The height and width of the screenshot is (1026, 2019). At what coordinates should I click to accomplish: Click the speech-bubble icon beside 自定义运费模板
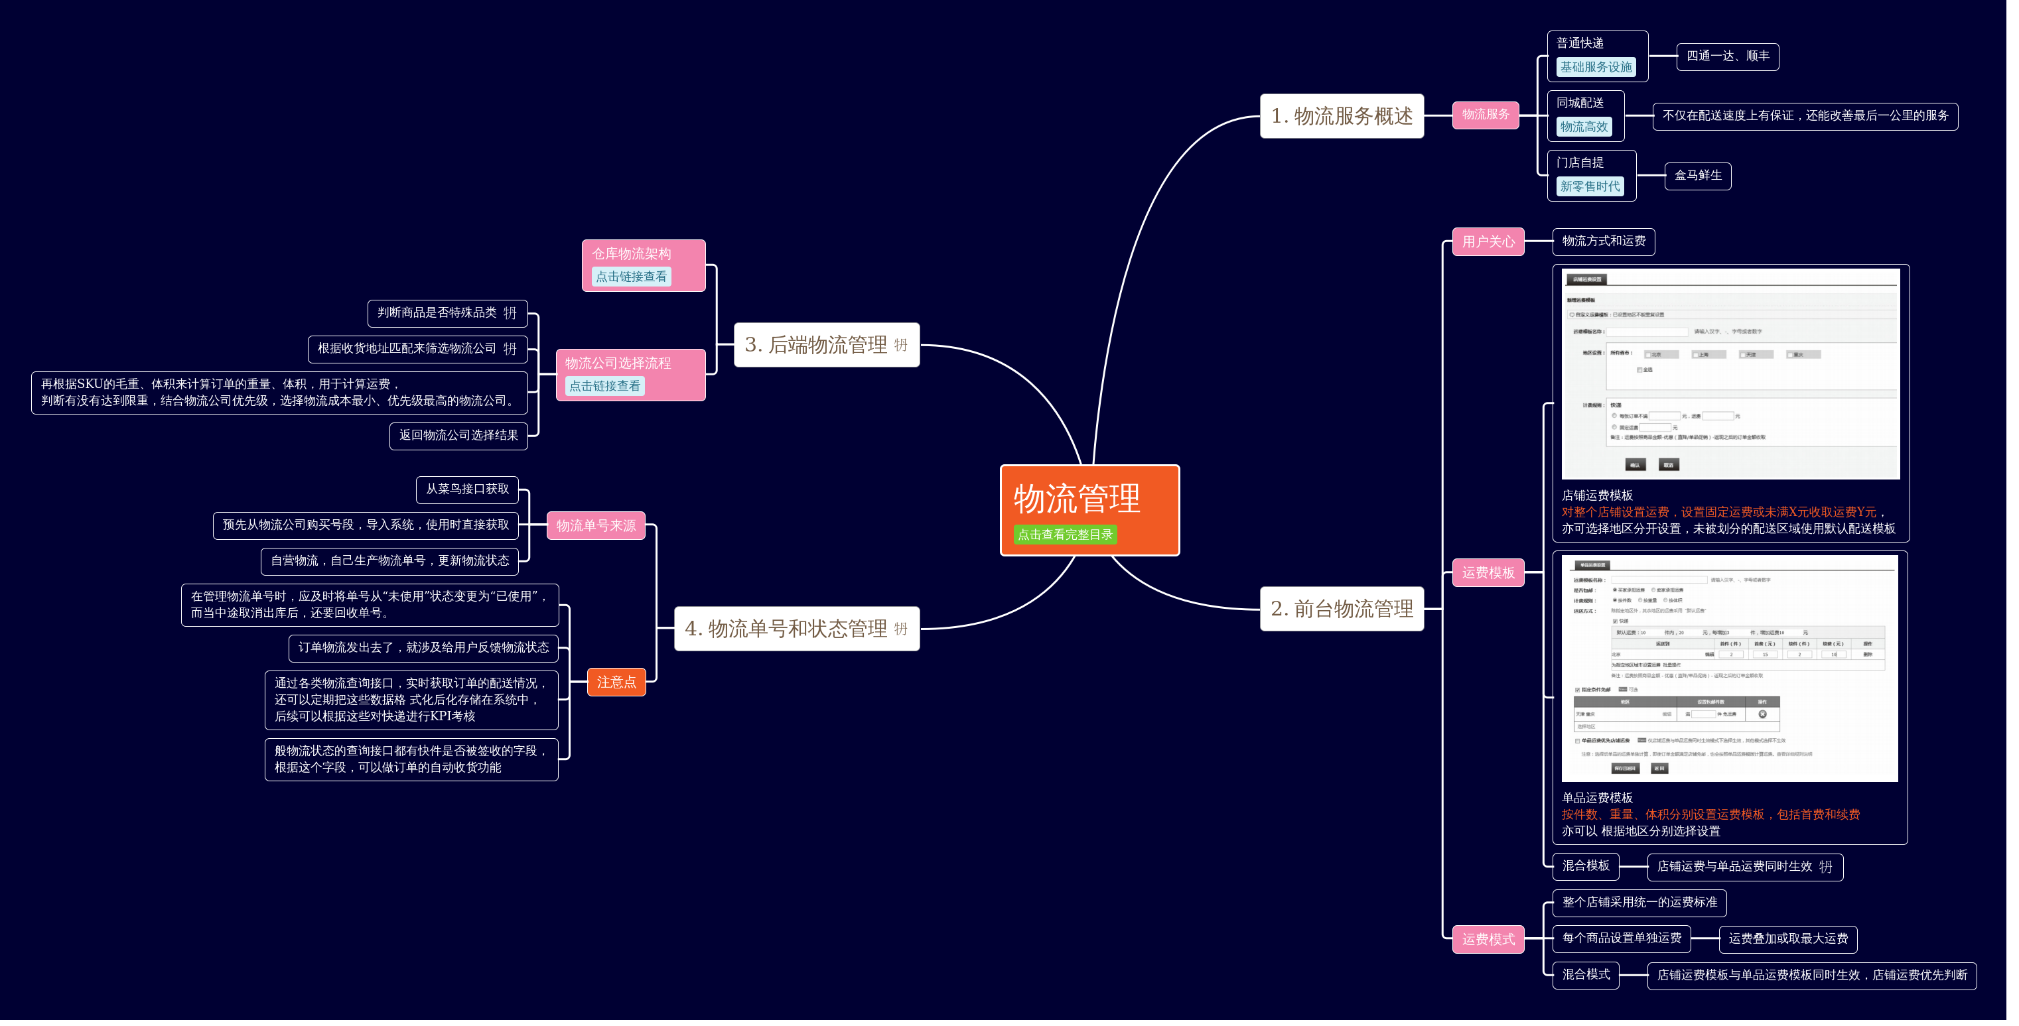(x=1572, y=316)
